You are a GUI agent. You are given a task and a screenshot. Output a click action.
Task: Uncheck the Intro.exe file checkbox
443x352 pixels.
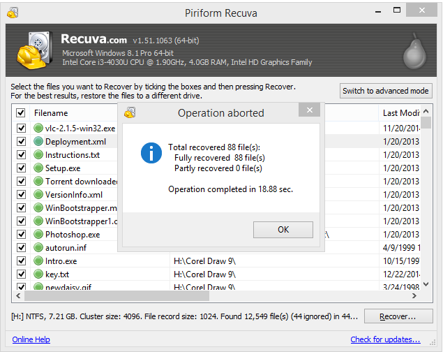[x=21, y=261]
